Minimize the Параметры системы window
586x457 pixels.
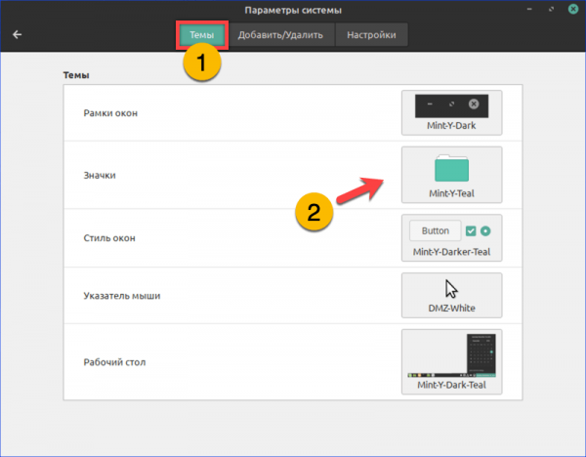point(529,9)
